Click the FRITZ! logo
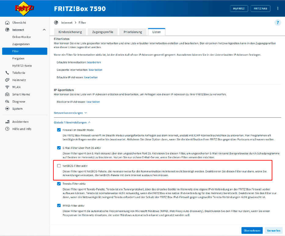 click(24, 8)
